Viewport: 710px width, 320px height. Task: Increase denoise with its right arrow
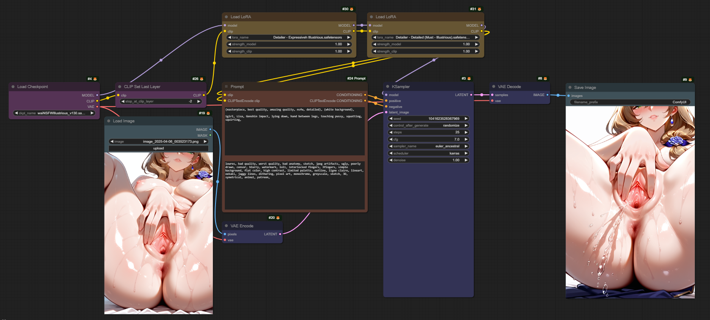coord(466,160)
